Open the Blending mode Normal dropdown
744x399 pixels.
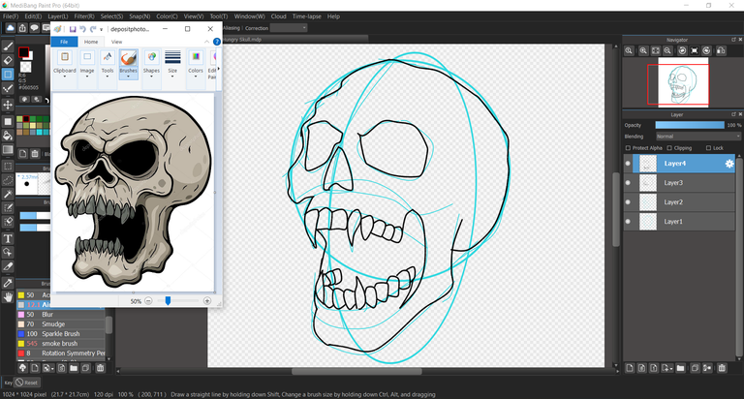coord(697,137)
